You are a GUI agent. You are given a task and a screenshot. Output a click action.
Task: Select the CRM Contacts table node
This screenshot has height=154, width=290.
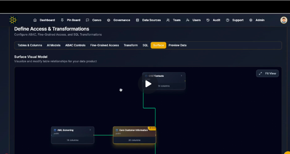click(x=164, y=81)
